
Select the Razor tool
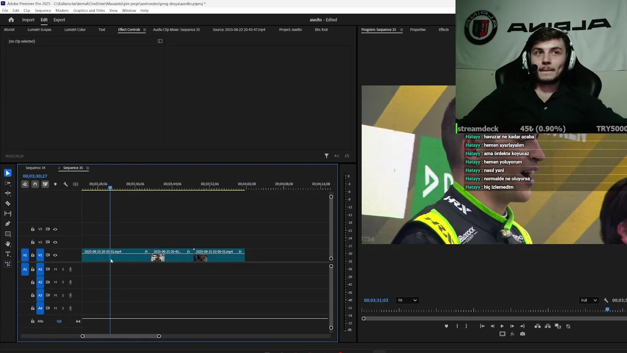[7, 203]
